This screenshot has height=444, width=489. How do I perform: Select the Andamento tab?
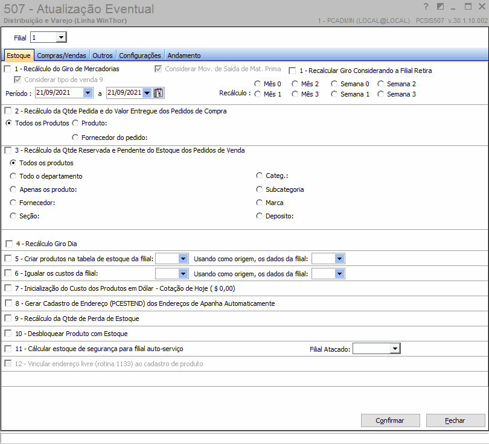[184, 55]
